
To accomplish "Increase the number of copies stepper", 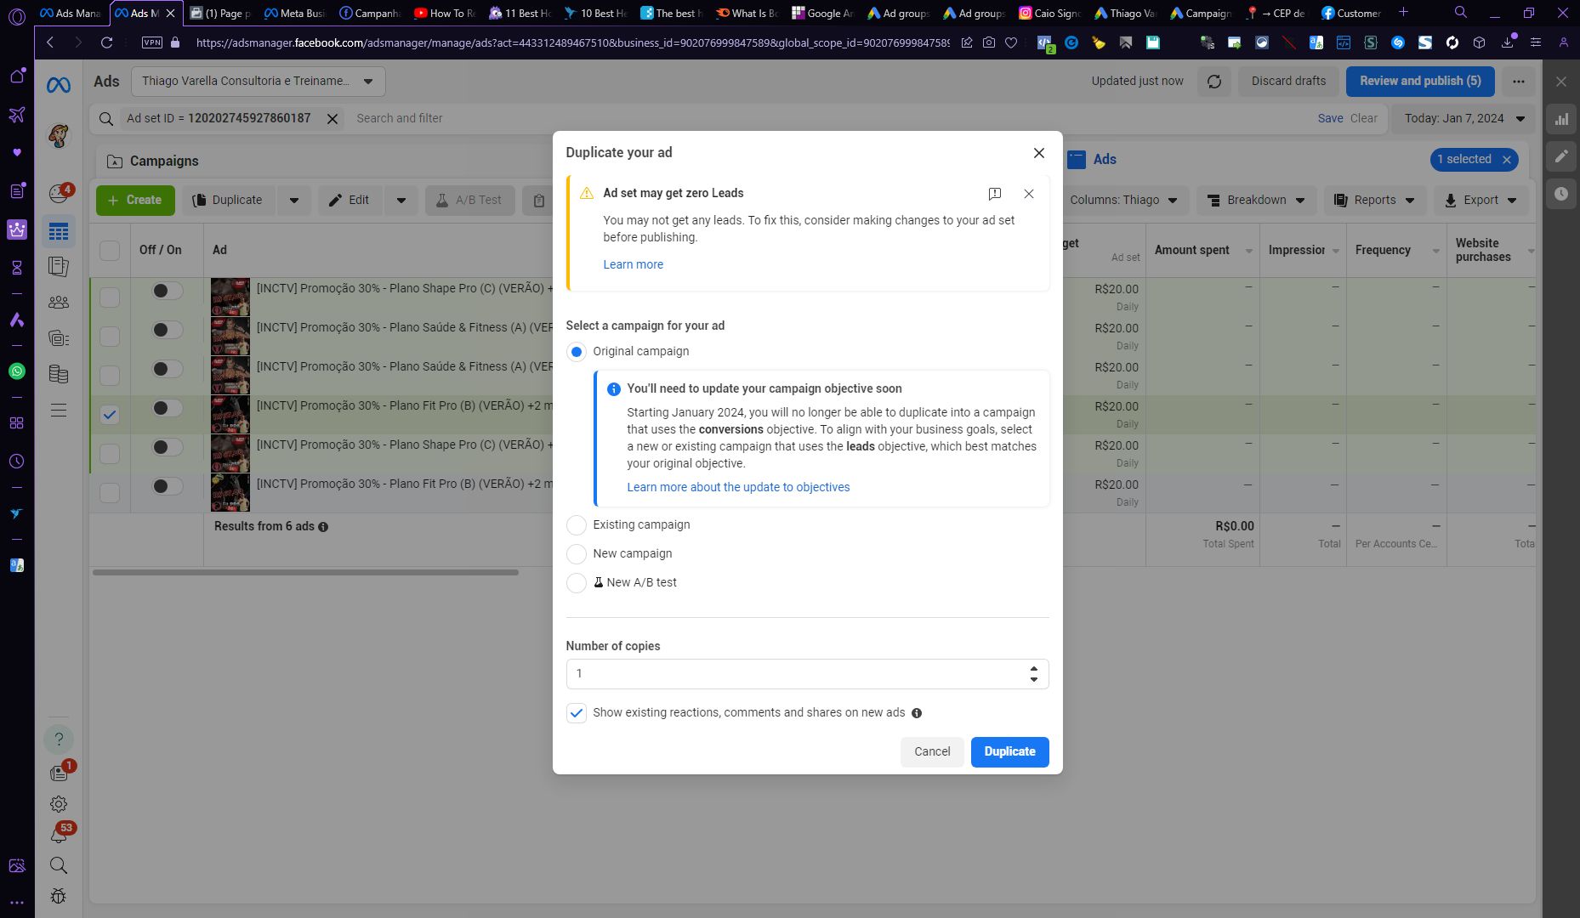I will pos(1033,669).
